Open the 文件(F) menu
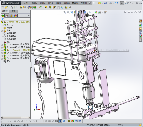The width and height of the screenshot is (143, 127). [x=26, y=3]
